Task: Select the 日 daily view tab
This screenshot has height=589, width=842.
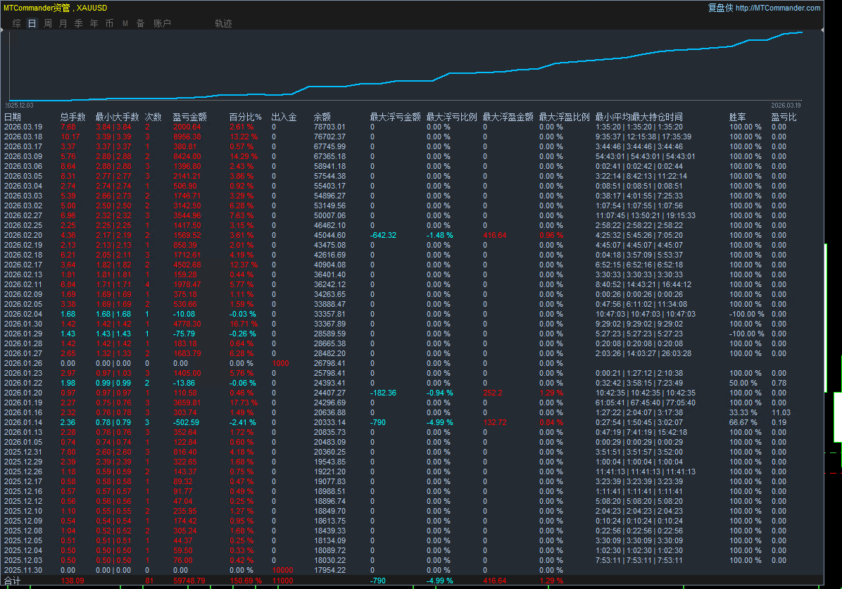Action: pos(32,23)
